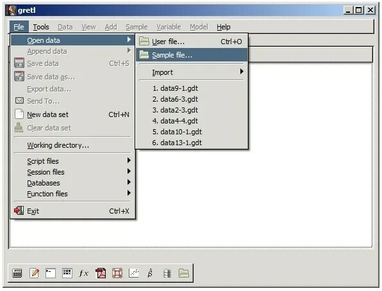Image resolution: width=382 pixels, height=291 pixels.
Task: Click the Ctrl+N shortcut label
Action: pyautogui.click(x=119, y=114)
